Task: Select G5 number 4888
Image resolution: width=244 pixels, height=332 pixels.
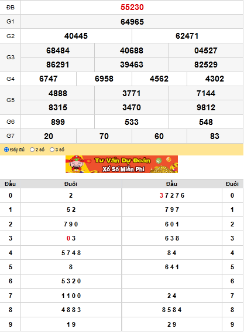Action: click(x=58, y=93)
